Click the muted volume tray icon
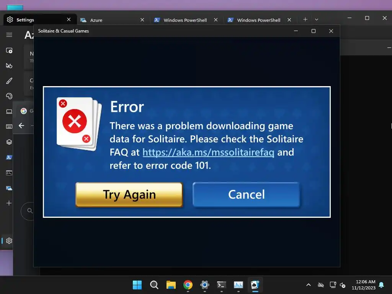 343,285
